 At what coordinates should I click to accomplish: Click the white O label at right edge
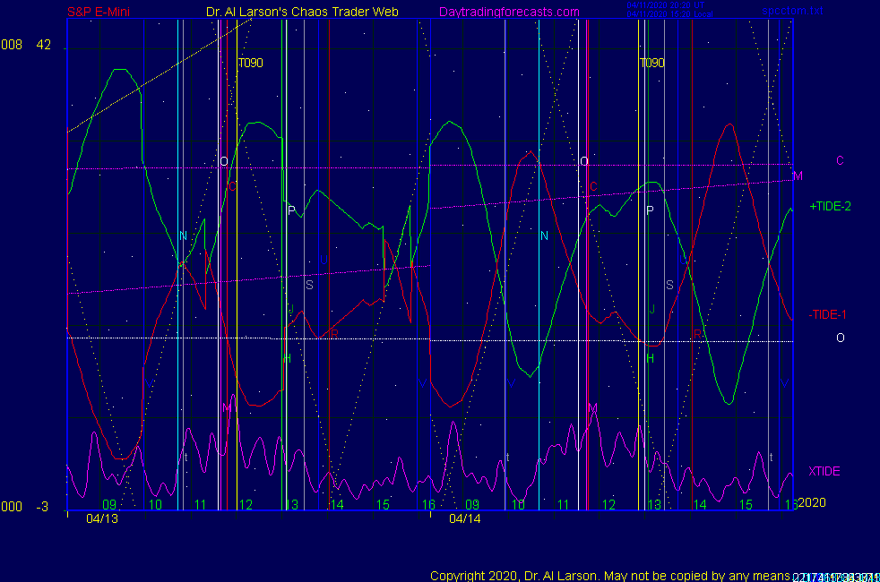tap(840, 338)
